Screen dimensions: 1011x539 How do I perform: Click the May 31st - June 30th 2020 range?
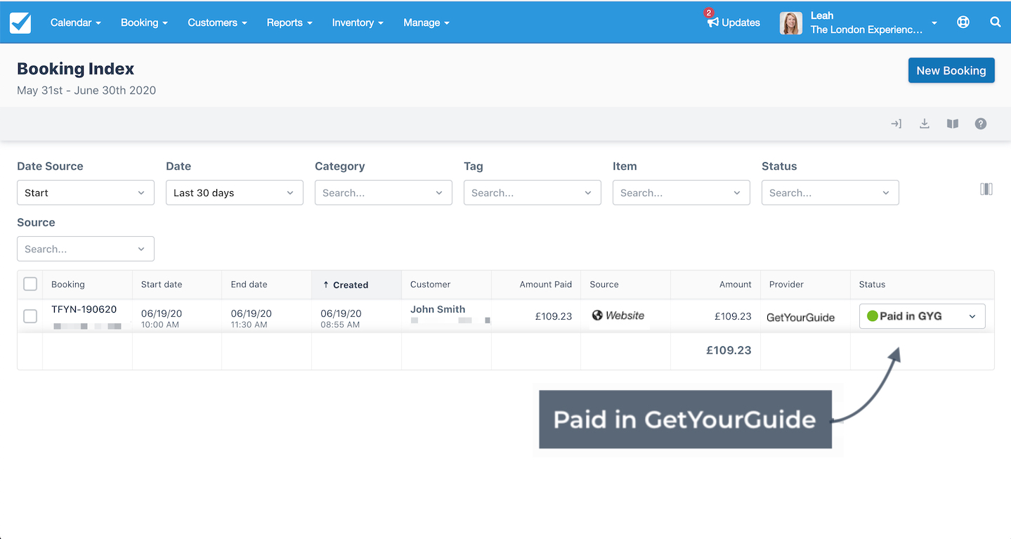(x=86, y=91)
